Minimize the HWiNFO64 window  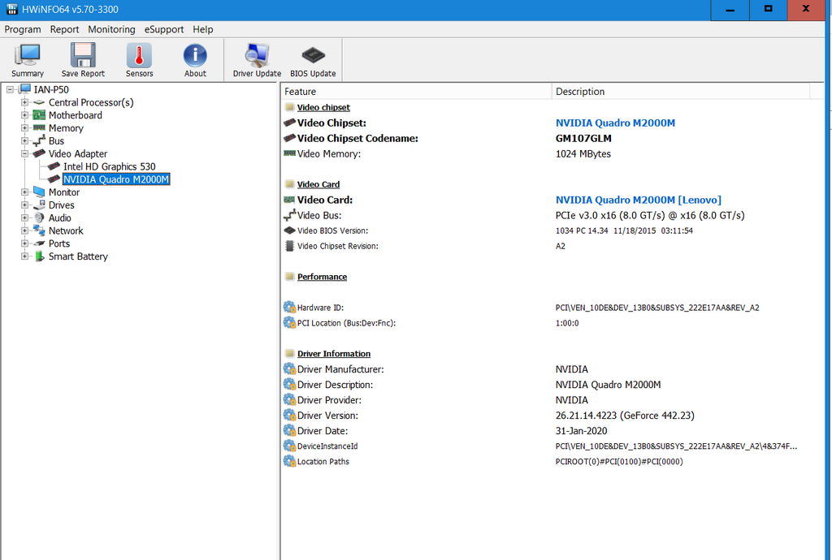pyautogui.click(x=730, y=10)
